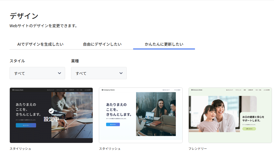Open the 自由にデザインしたい tab

pyautogui.click(x=102, y=44)
